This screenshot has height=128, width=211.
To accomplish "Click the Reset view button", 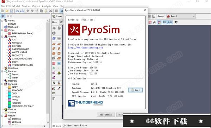I will click(57, 16).
